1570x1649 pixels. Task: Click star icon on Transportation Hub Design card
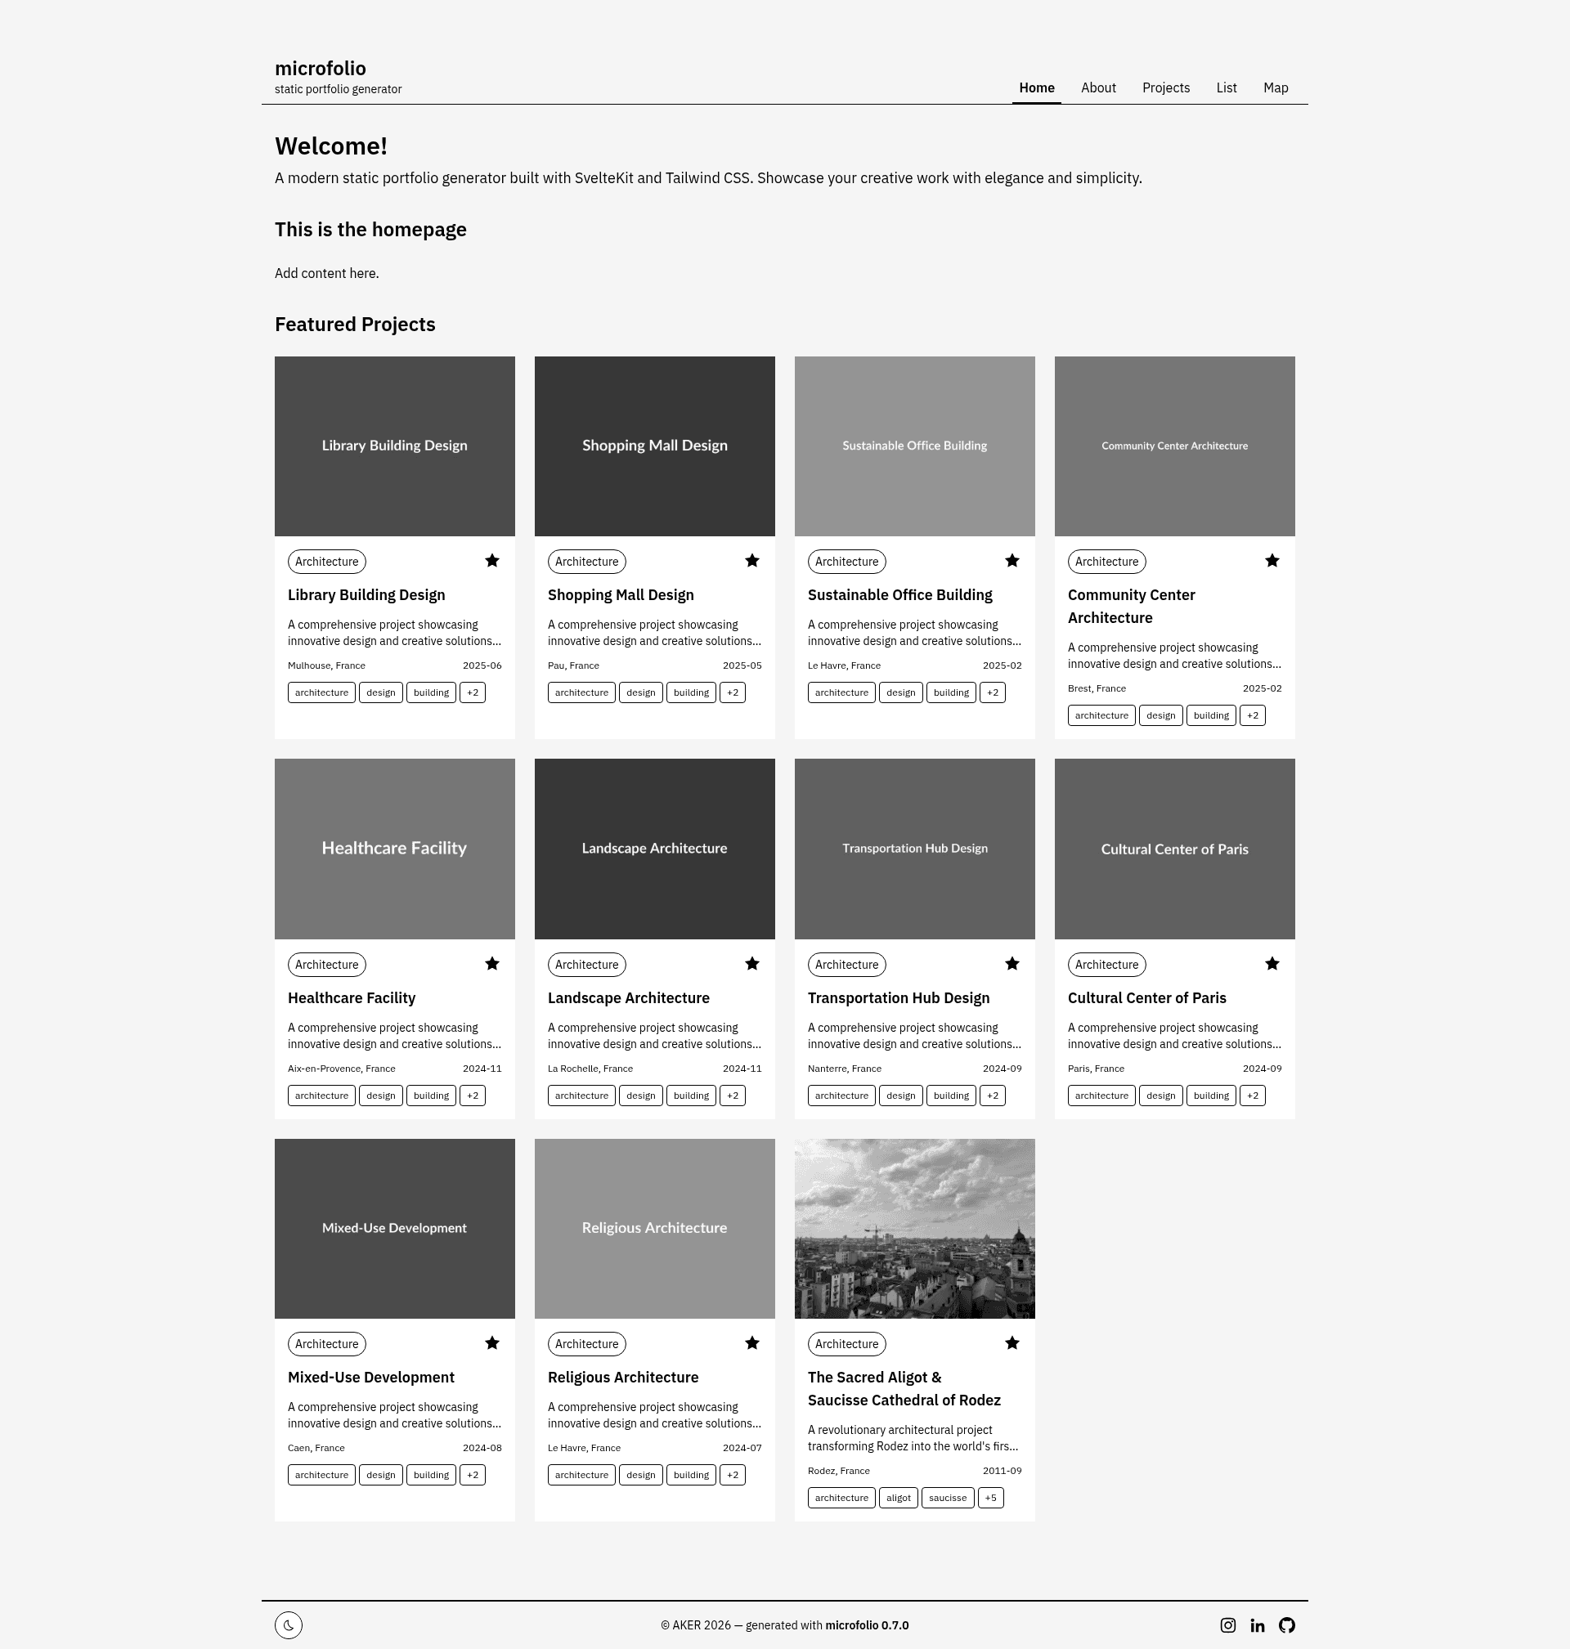tap(1012, 964)
